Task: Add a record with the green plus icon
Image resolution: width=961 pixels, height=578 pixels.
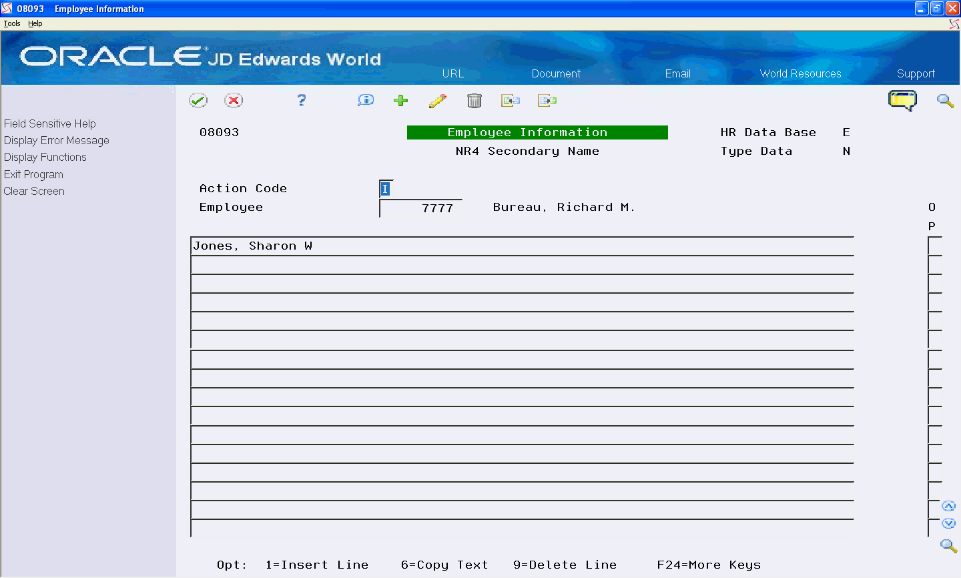Action: pos(400,100)
